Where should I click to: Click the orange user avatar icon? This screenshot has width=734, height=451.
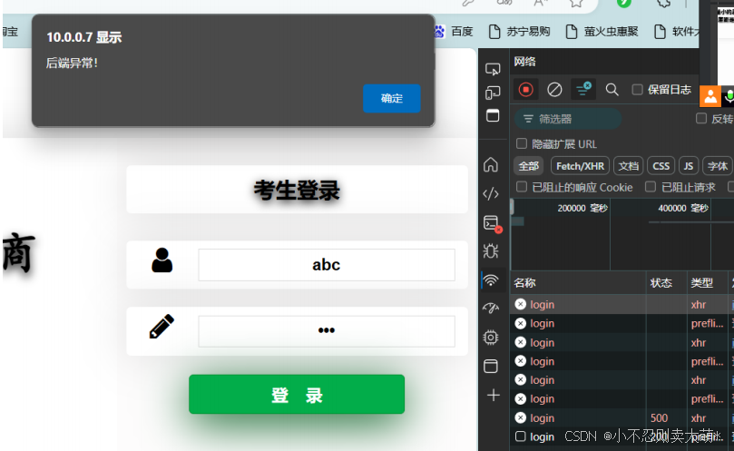pyautogui.click(x=710, y=96)
